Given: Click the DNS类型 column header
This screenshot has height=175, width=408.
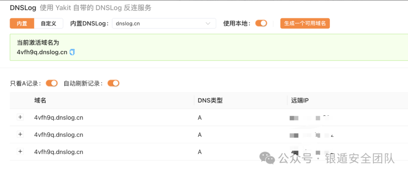Looking at the screenshot, I should click(x=210, y=101).
